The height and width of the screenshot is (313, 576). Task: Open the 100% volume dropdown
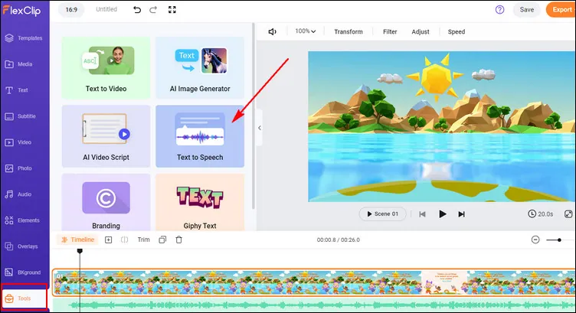point(306,31)
